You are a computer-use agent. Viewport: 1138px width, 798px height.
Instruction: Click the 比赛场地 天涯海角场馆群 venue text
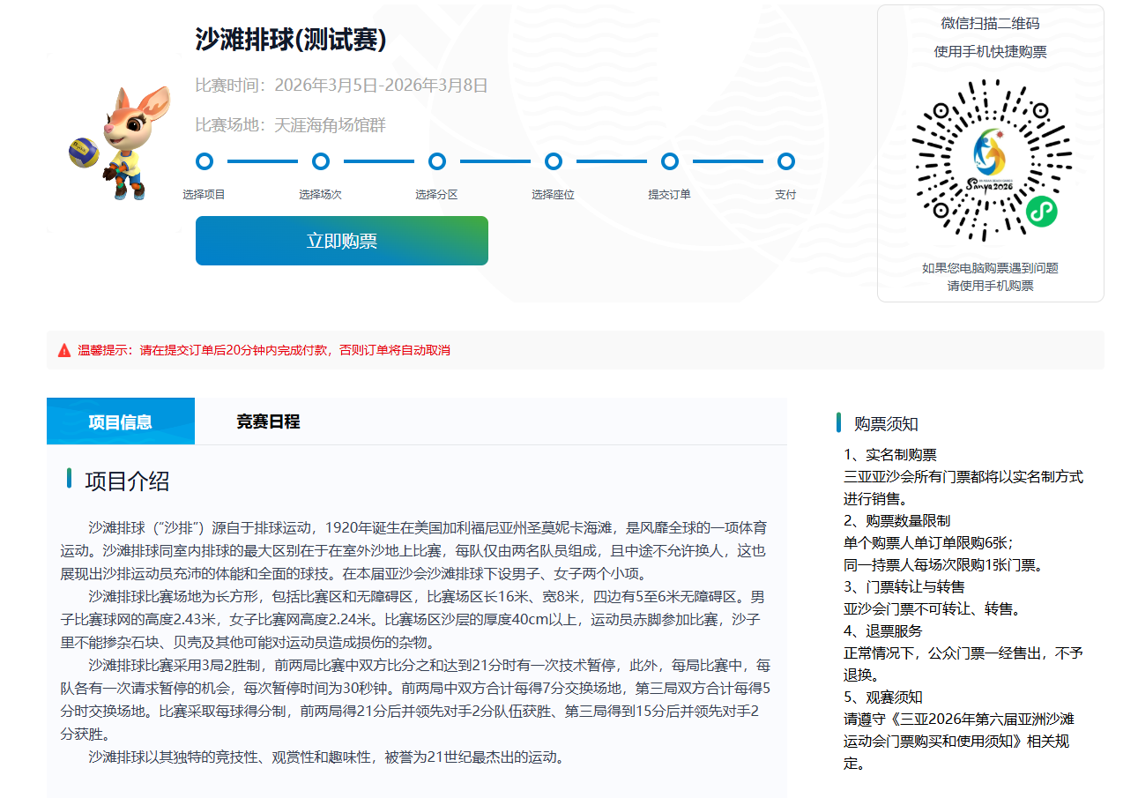[290, 125]
